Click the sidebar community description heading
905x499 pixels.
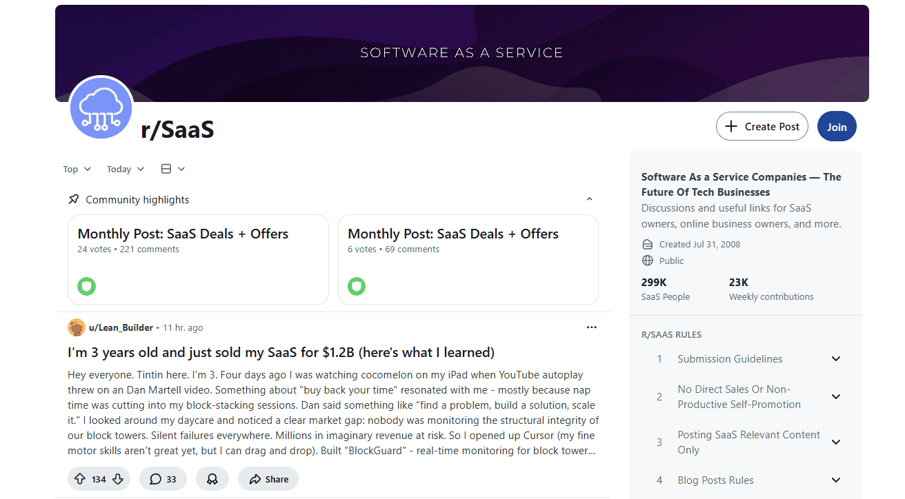point(742,184)
